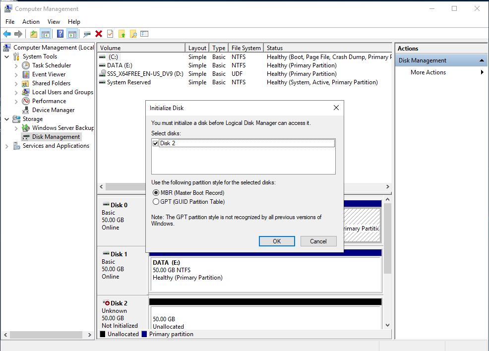Collapse the Storage node
The width and height of the screenshot is (489, 351).
pyautogui.click(x=6, y=119)
